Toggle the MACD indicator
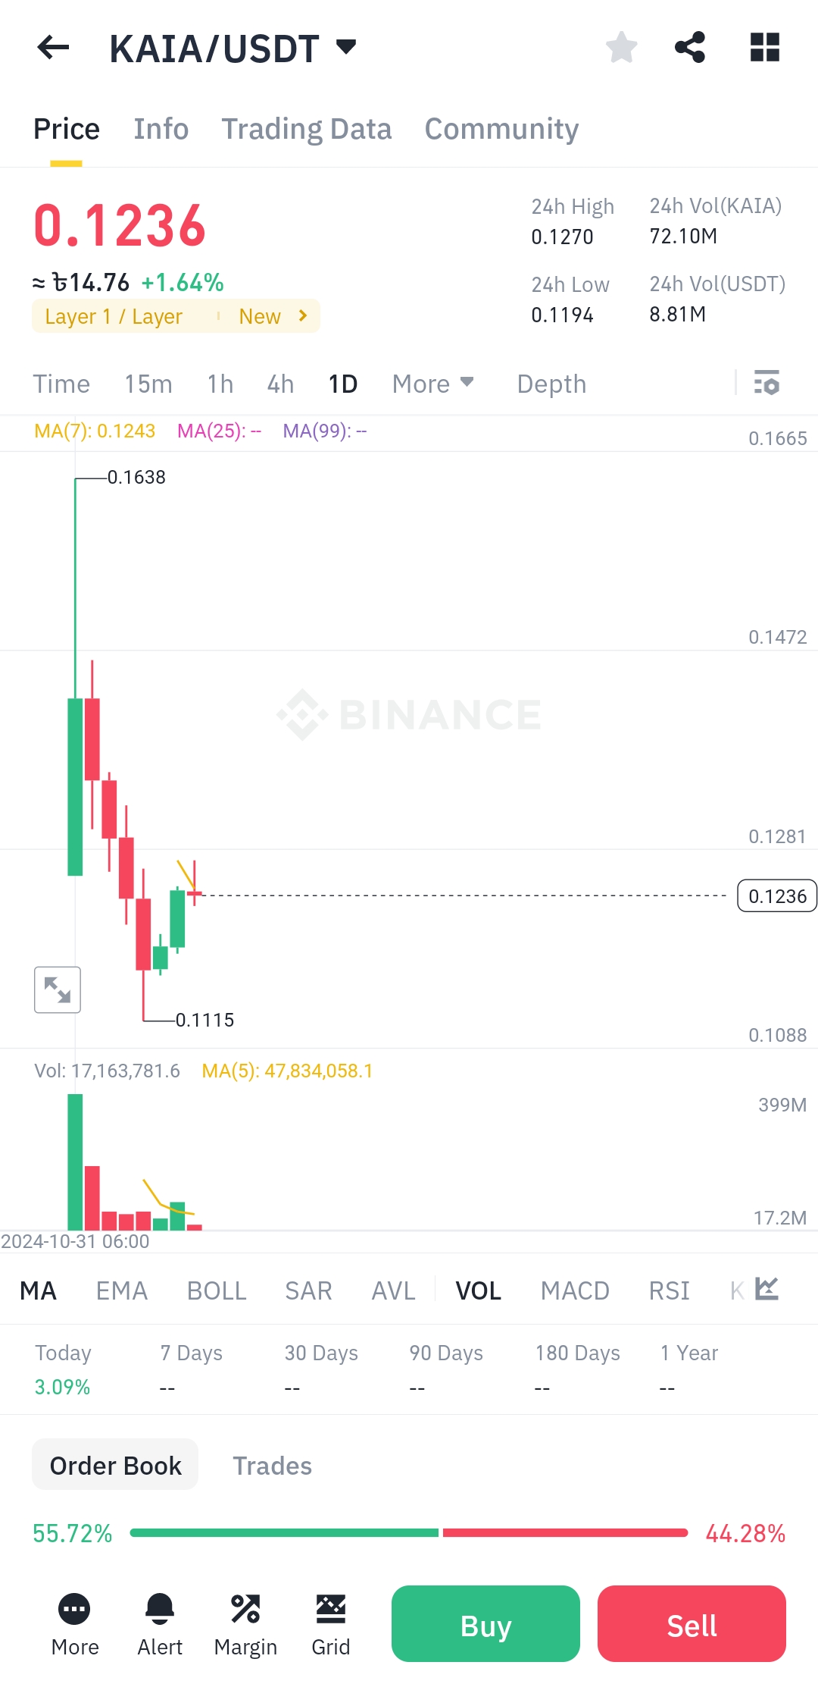This screenshot has height=1684, width=818. point(575,1290)
